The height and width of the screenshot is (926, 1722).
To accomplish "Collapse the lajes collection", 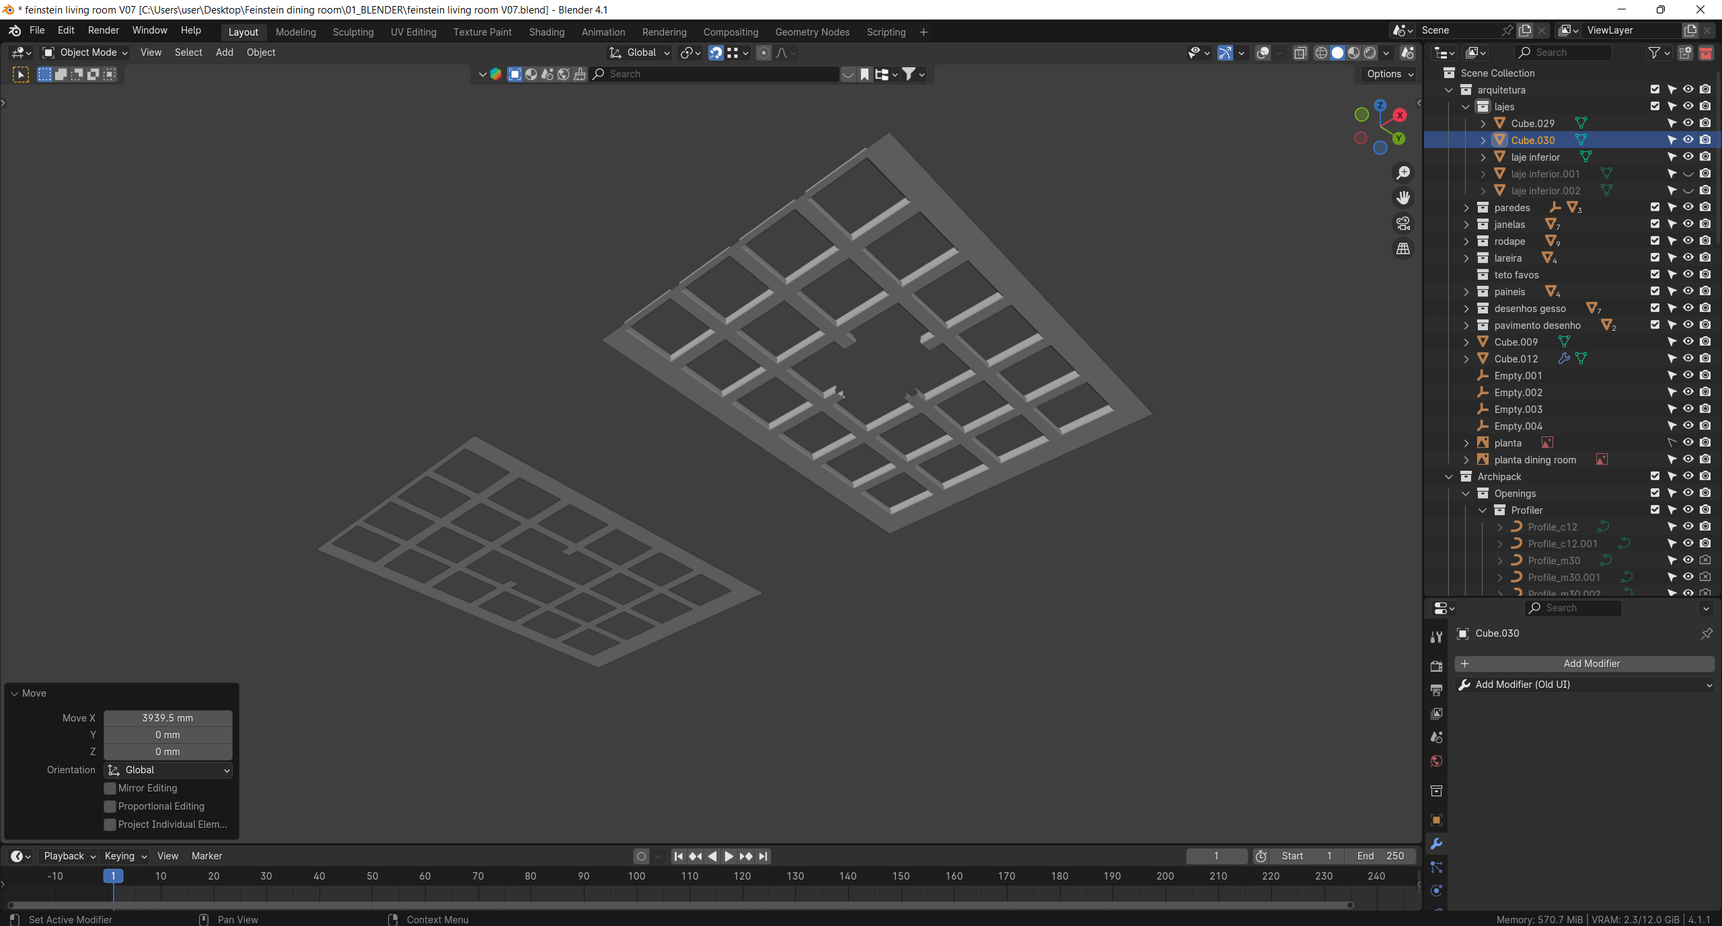I will pos(1466,107).
